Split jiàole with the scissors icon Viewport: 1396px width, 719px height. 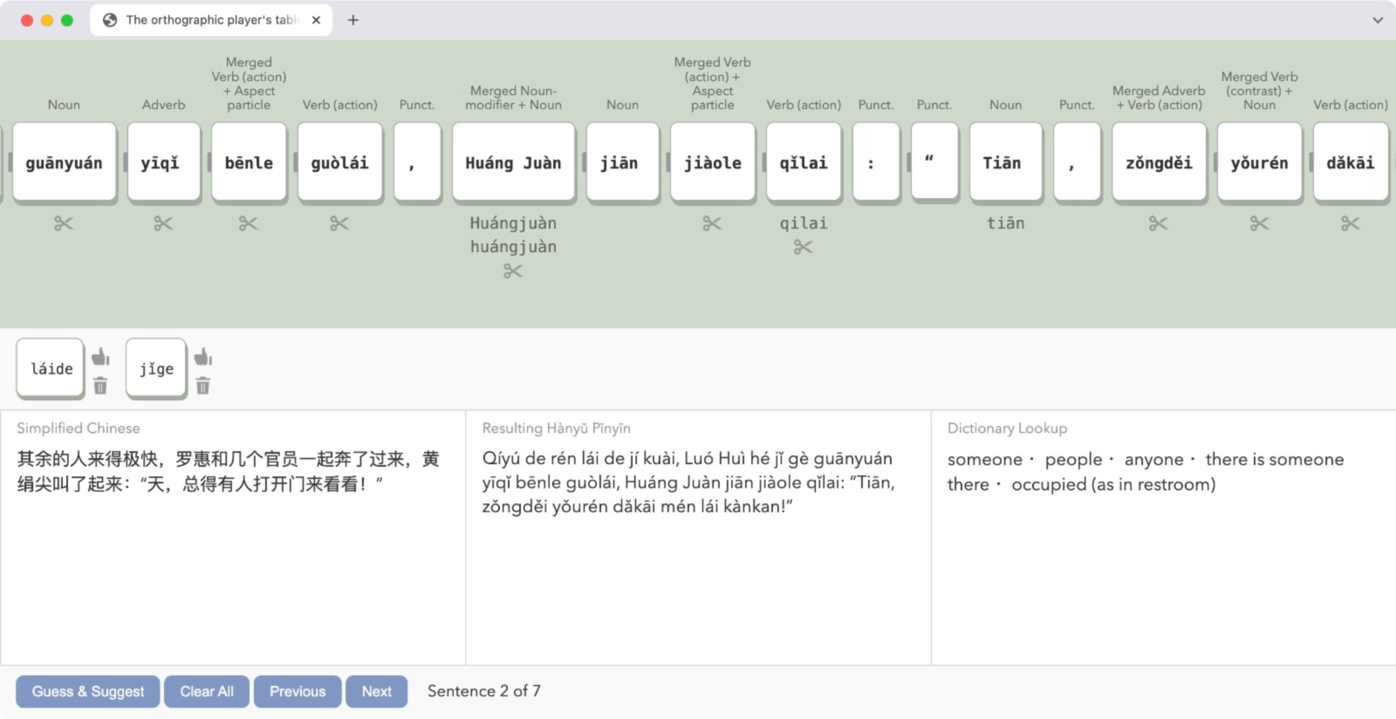712,224
